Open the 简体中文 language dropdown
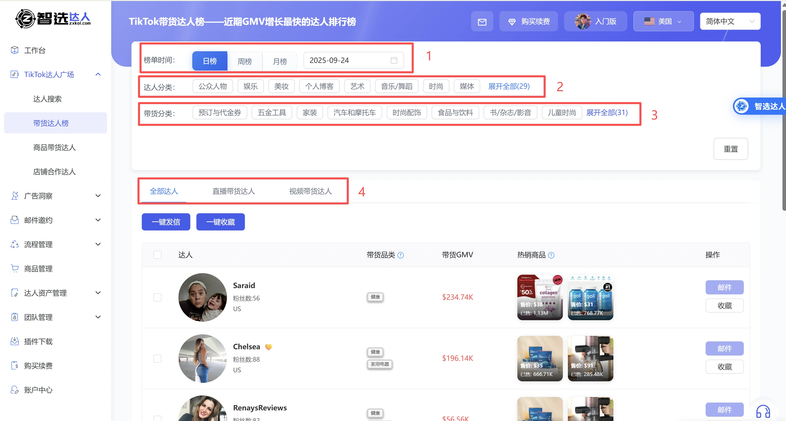786x421 pixels. tap(730, 21)
